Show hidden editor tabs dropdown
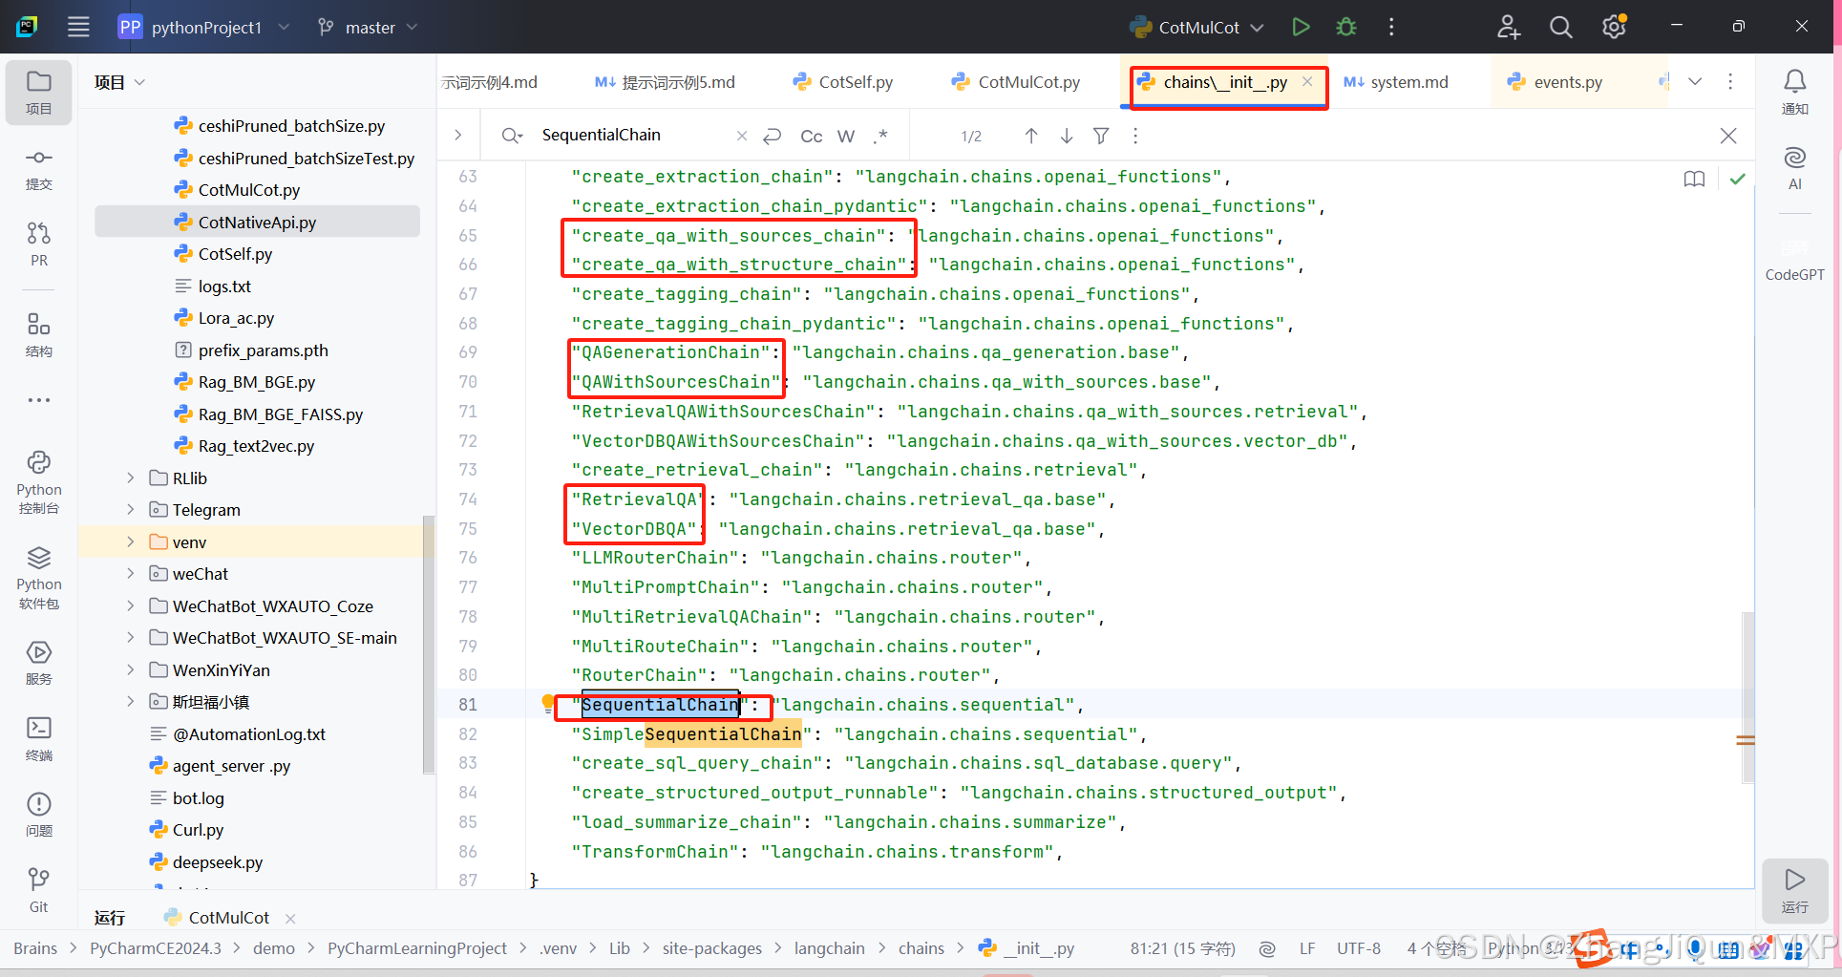Image resolution: width=1842 pixels, height=977 pixels. click(x=1695, y=81)
